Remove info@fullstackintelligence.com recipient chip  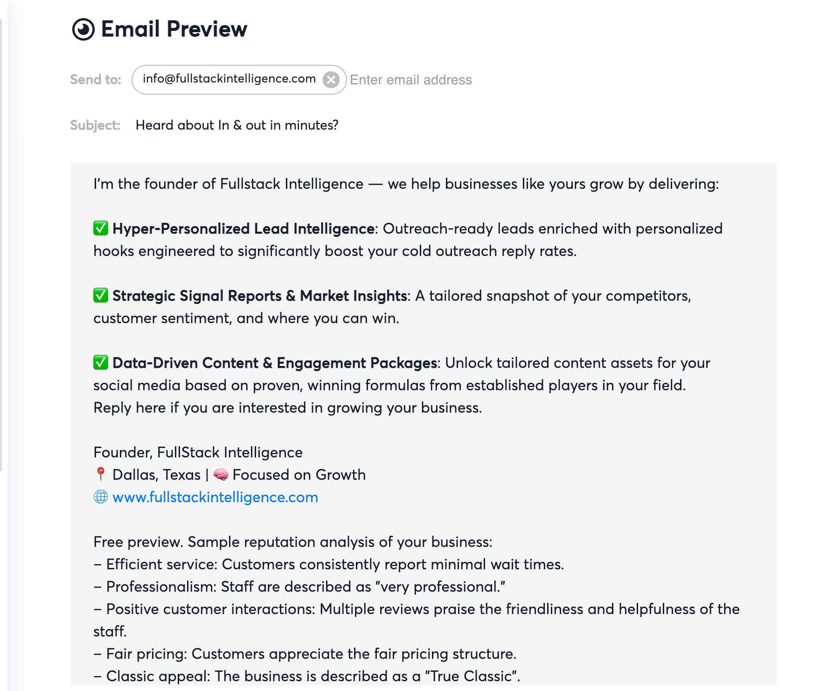tap(331, 80)
